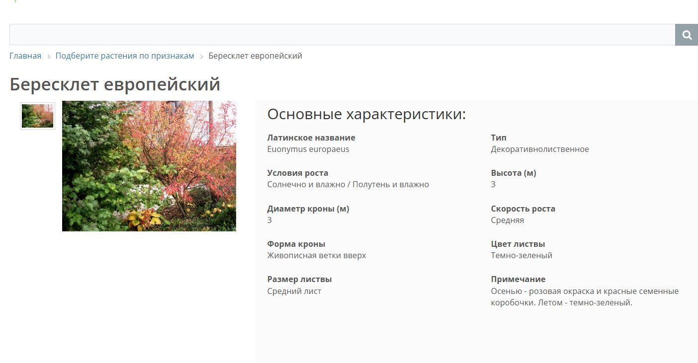Click the Высота (м) label
This screenshot has width=698, height=363.
pos(514,173)
